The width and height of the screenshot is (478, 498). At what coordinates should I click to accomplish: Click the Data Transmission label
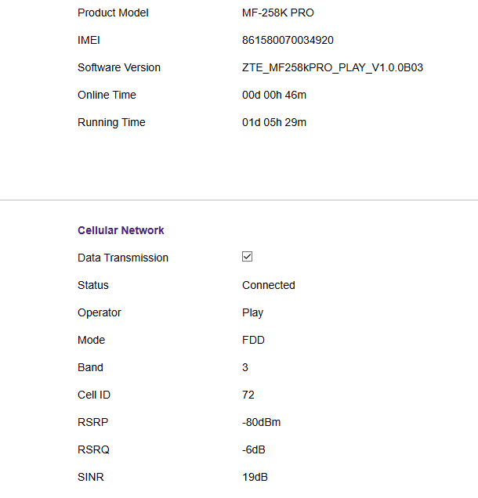[x=123, y=258]
